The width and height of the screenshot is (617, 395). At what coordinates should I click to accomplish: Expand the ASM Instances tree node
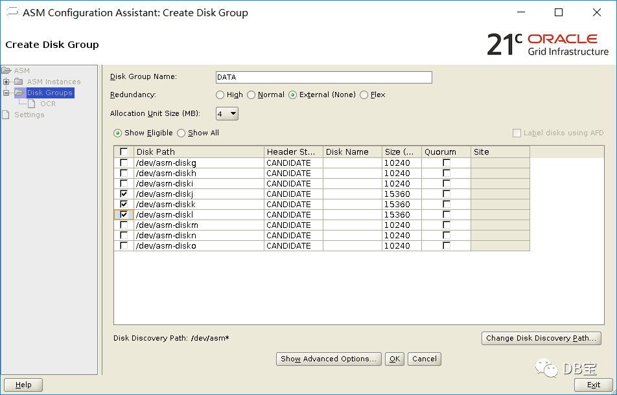[x=6, y=82]
